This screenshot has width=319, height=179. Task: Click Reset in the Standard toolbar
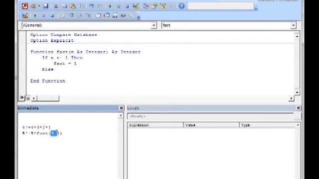pyautogui.click(x=127, y=6)
